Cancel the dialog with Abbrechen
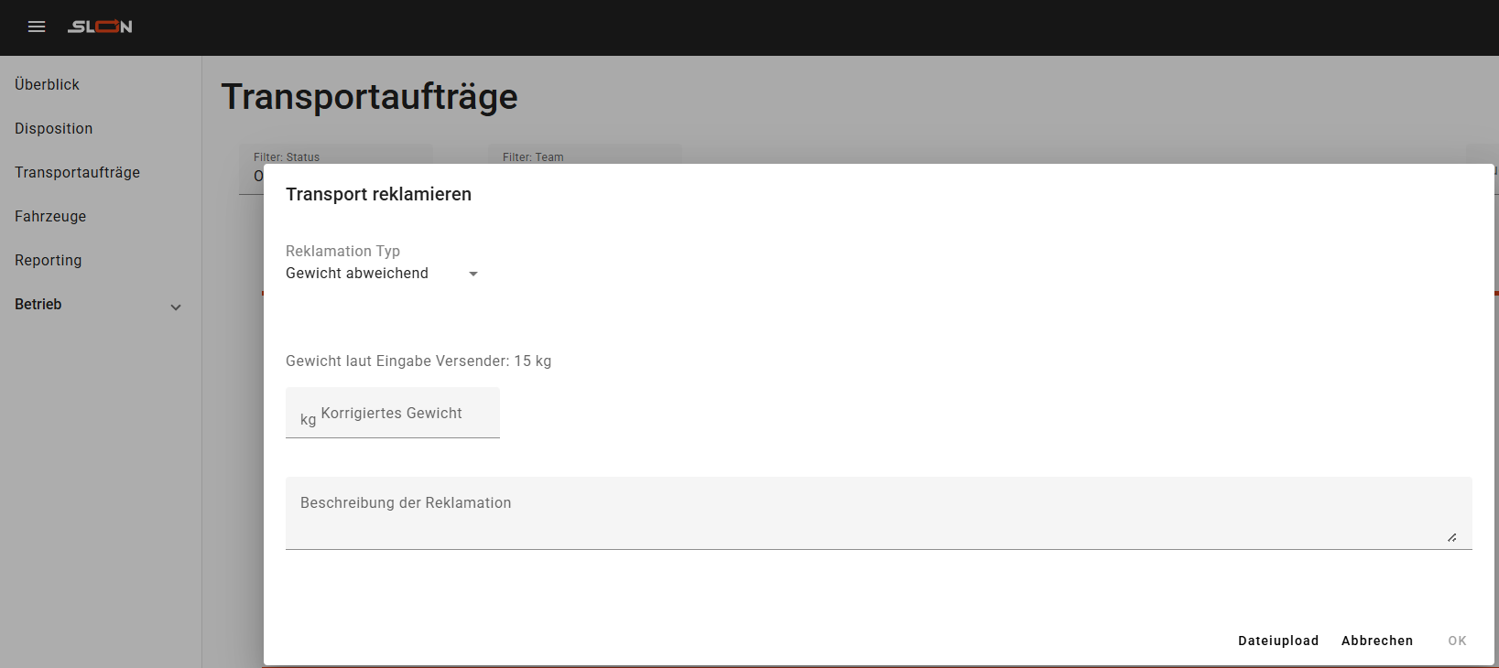This screenshot has height=668, width=1499. coord(1376,641)
